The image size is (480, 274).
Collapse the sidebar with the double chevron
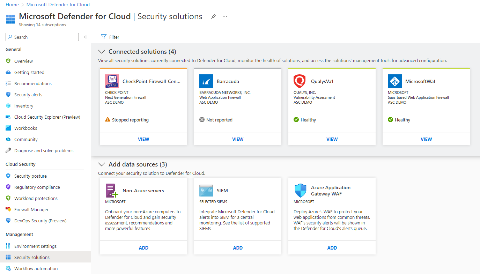[86, 37]
